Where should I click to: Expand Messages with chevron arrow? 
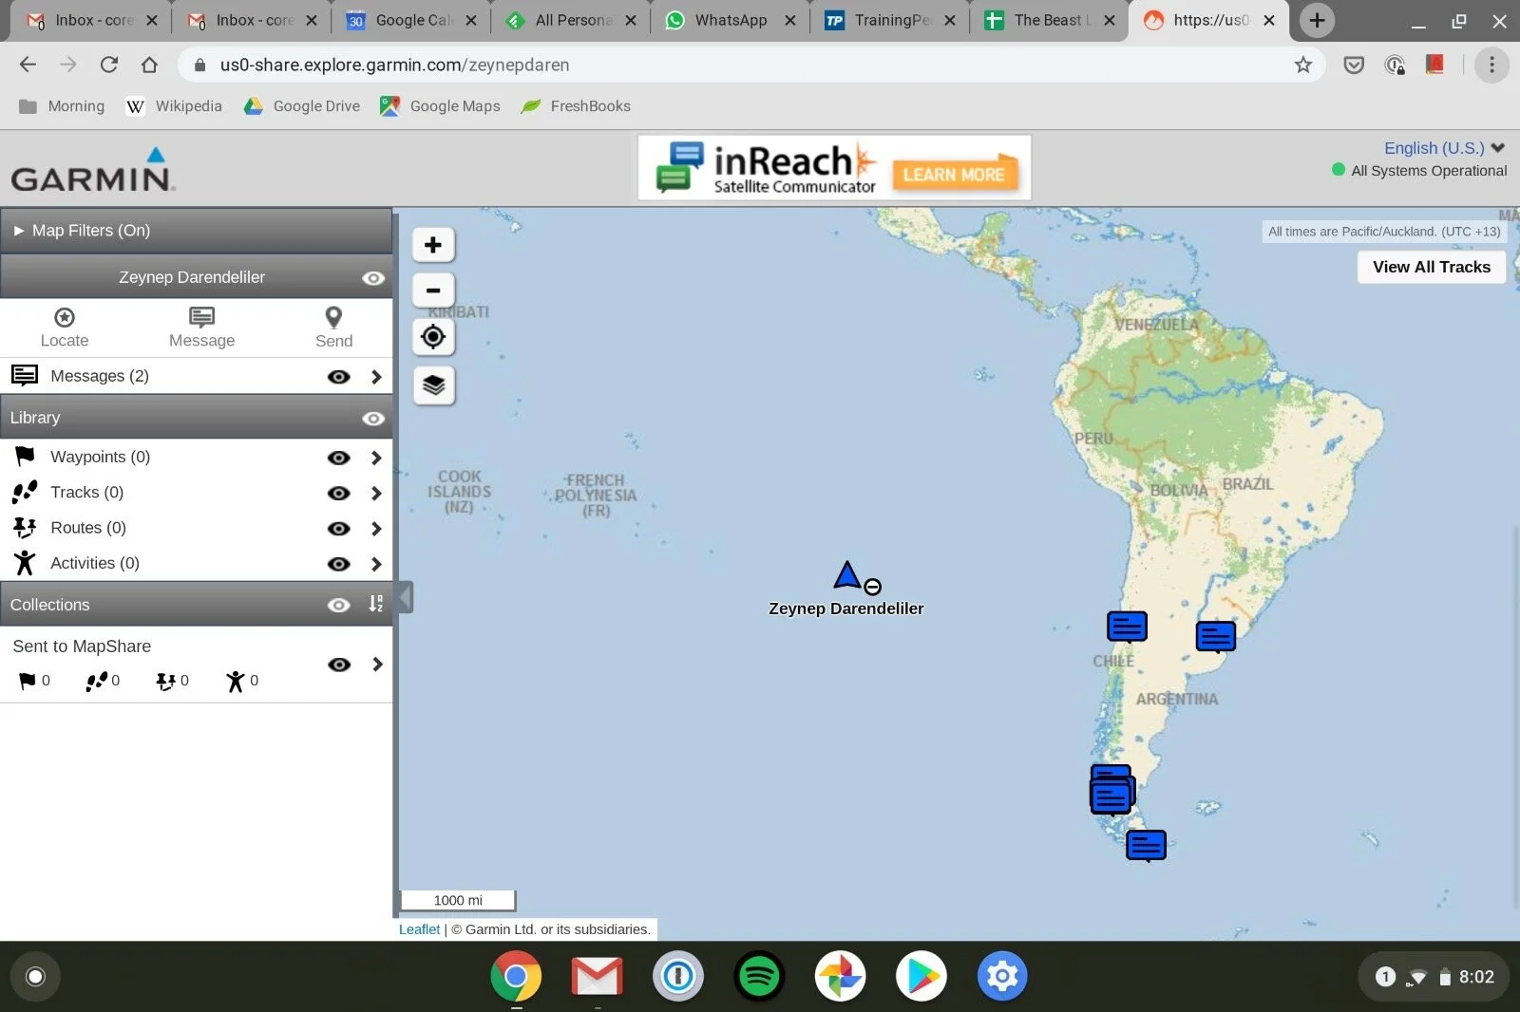[376, 377]
